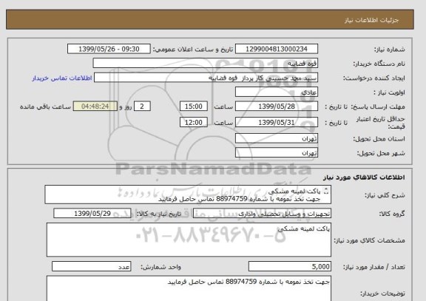Click the remaining time countdown 04:48:24
Screen dimensions: 426x301
(95, 106)
